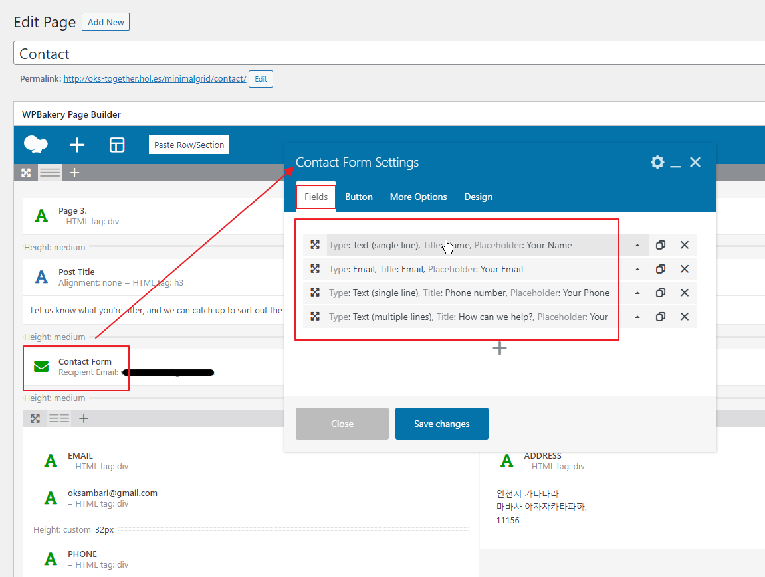Open the Design tab

(478, 197)
